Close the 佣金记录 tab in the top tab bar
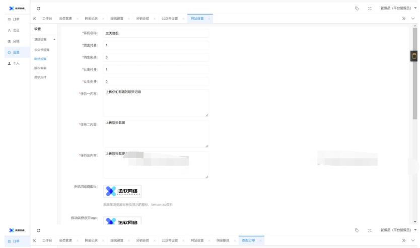420x248 pixels. click(x=103, y=19)
